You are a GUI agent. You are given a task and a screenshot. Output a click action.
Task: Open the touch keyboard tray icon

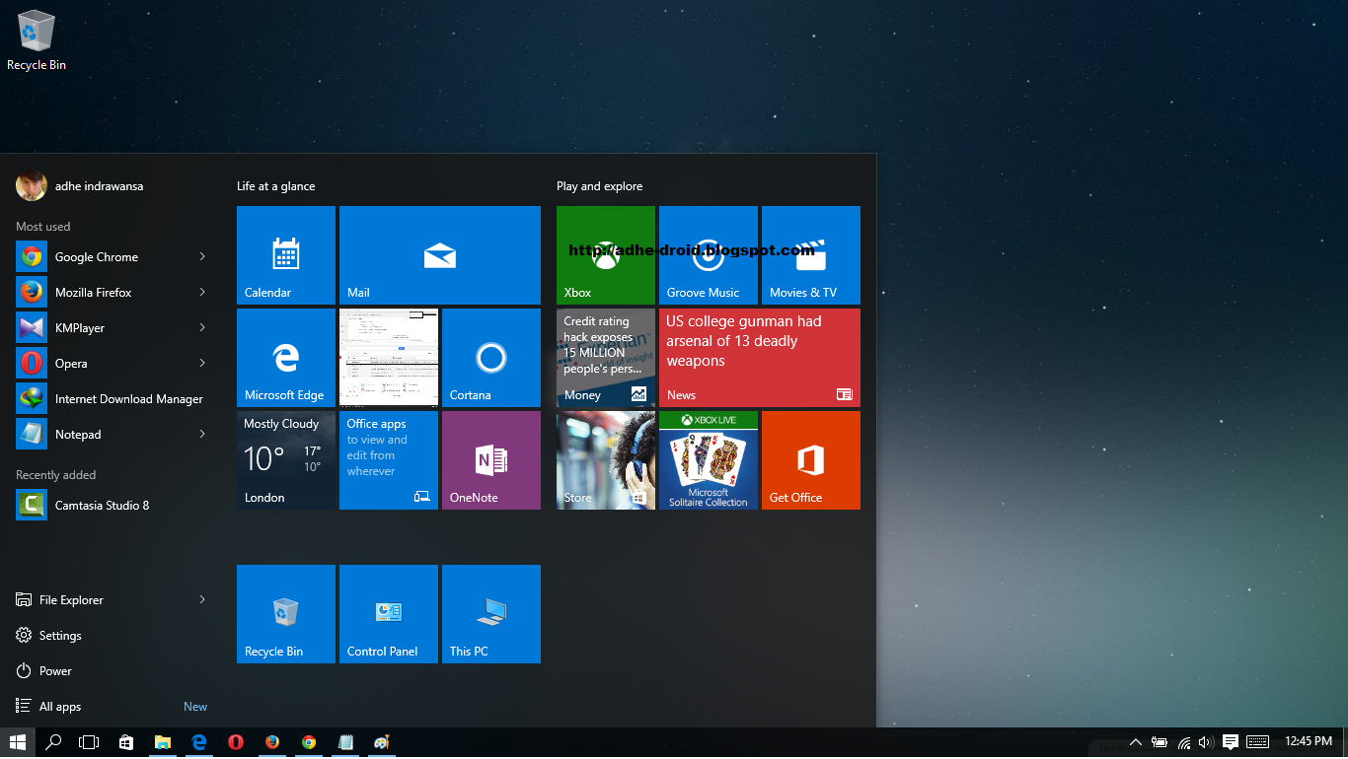1257,742
